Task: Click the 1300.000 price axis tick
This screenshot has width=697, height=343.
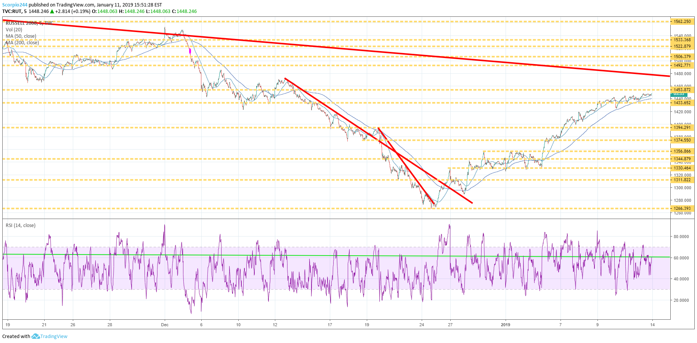Action: click(682, 188)
